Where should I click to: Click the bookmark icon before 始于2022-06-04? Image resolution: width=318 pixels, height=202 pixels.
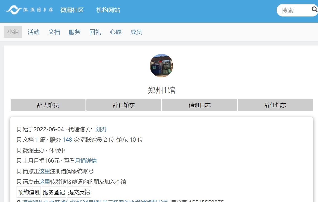coord(19,129)
